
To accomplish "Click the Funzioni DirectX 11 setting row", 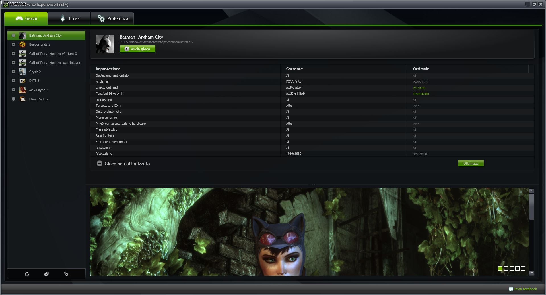I will 312,93.
